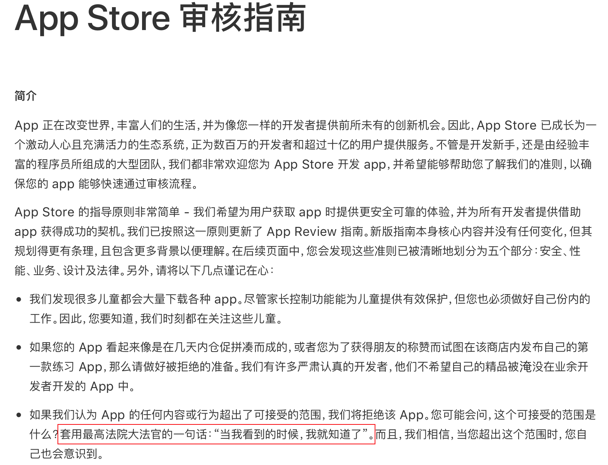Click the line "发者开发的 App 中。"

(83, 386)
